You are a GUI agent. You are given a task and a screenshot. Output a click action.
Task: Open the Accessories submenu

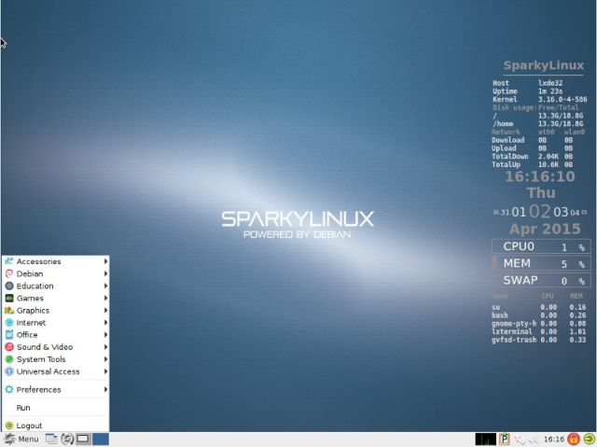tap(56, 261)
